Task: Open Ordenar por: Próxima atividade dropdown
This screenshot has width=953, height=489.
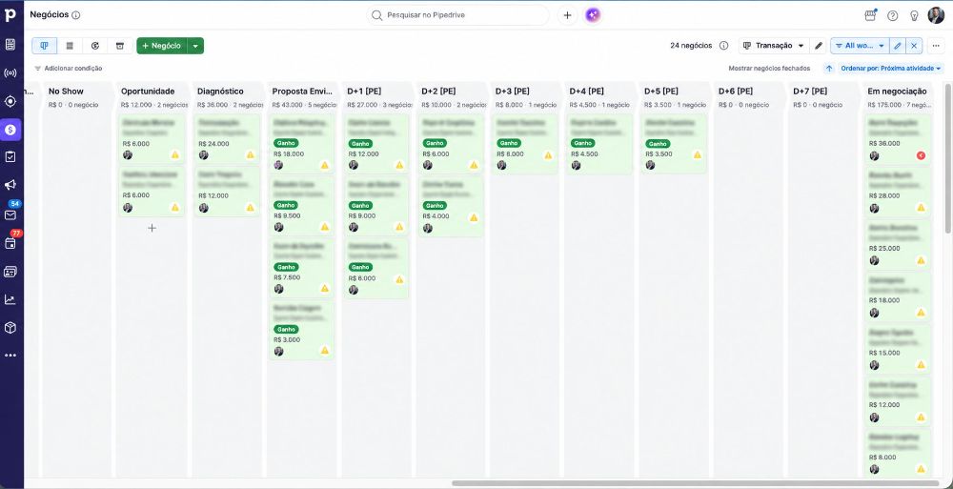Action: [x=891, y=69]
